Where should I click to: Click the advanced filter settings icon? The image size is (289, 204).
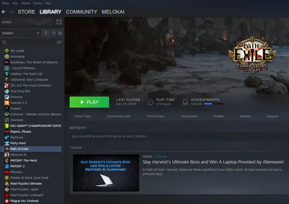point(59,42)
